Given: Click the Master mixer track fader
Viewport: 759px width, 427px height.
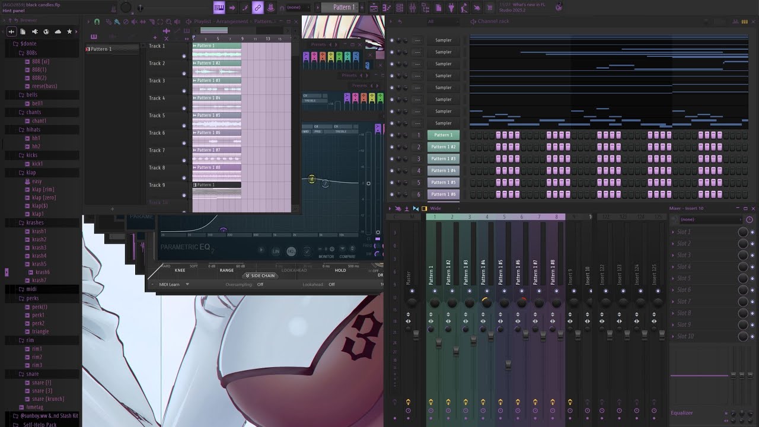Looking at the screenshot, I should coord(416,335).
